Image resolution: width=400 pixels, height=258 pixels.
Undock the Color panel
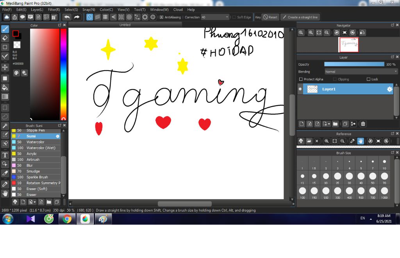pos(60,25)
